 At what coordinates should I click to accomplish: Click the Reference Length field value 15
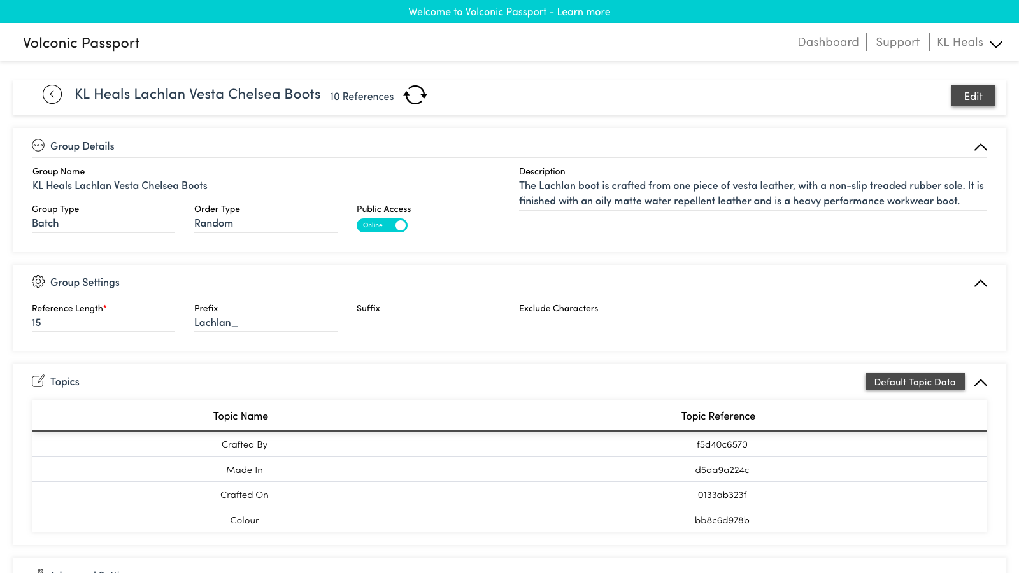pos(103,323)
